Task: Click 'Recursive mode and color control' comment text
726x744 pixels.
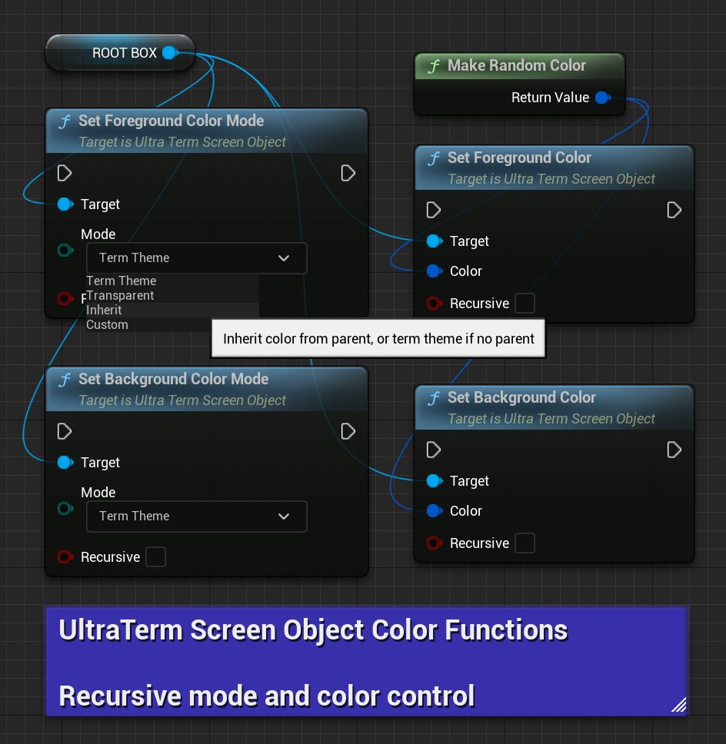Action: (x=266, y=696)
